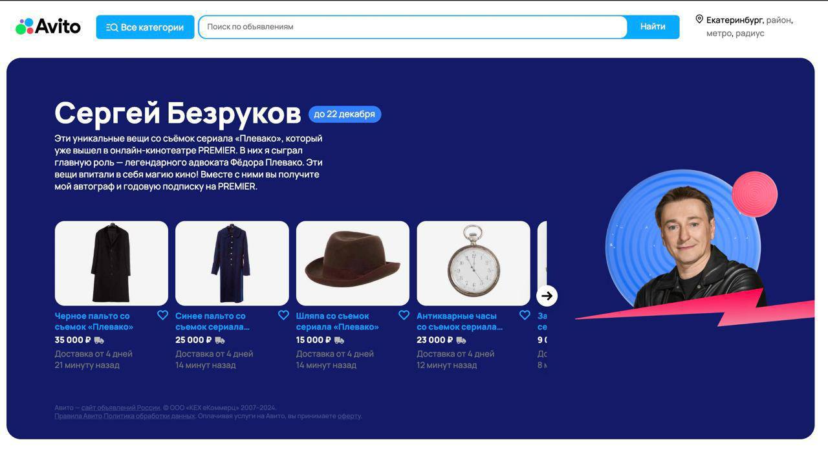Click the до 22 декабря badge
Viewport: 828px width, 451px height.
(345, 114)
